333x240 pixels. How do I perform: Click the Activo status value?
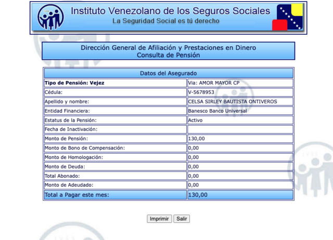(x=195, y=120)
